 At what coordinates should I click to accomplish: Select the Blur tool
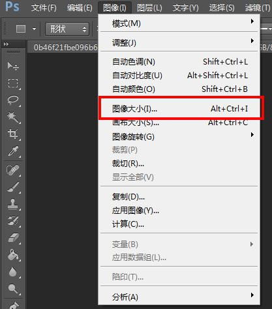[13, 272]
